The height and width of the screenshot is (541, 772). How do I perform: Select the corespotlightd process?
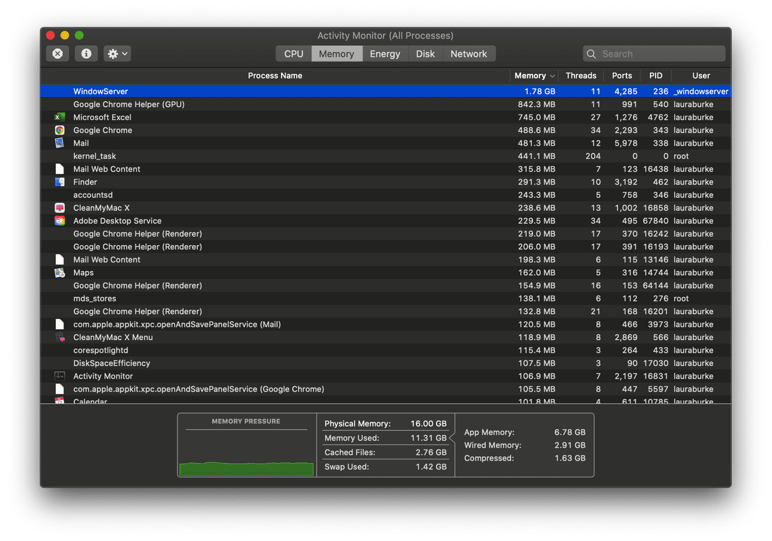385,350
